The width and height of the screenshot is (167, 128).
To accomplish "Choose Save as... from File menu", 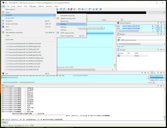I will [x=29, y=30].
